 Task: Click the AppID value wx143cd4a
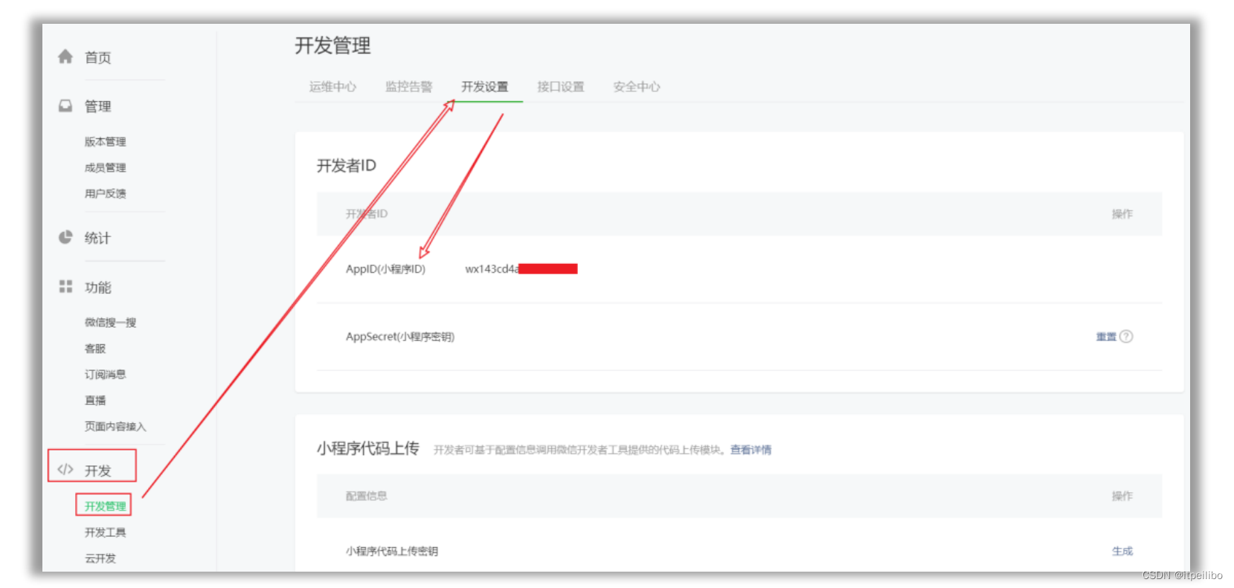492,269
